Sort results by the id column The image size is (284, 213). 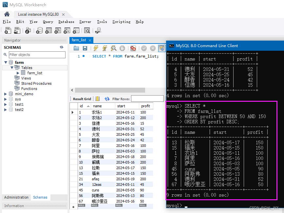85,106
